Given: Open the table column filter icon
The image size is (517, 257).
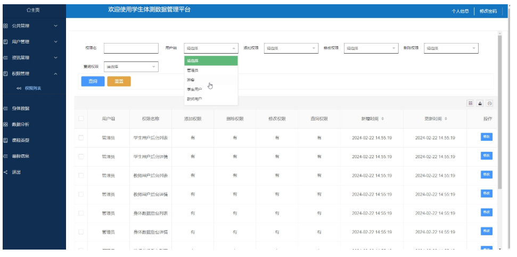Looking at the screenshot, I should click(471, 103).
